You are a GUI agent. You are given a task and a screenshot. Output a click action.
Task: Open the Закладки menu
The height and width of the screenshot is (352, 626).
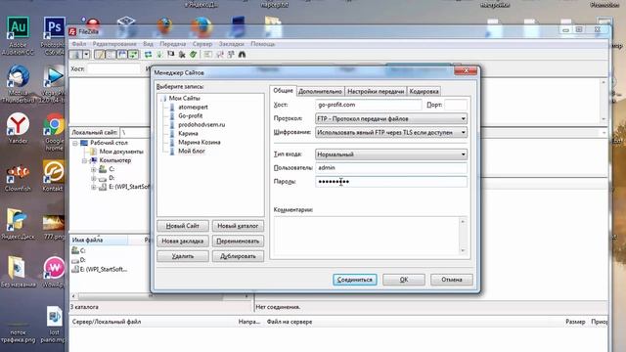point(232,44)
